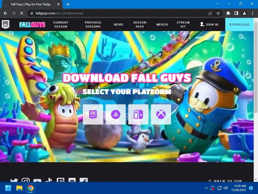Open network status tray icon
The image size is (258, 194).
pos(219,188)
